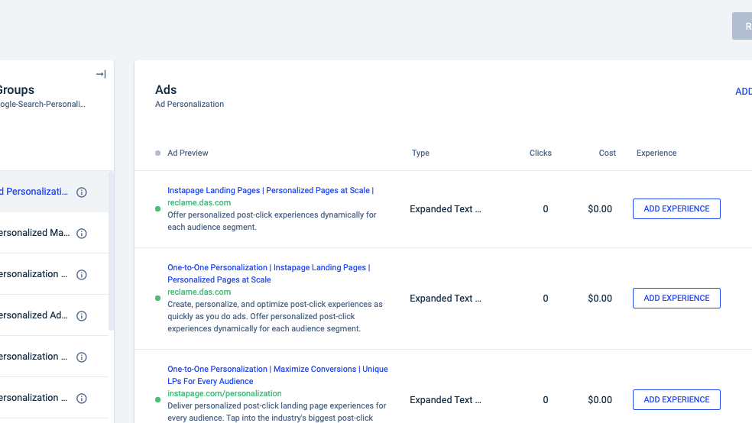The image size is (752, 423).
Task: Collapse the Ad Groups side panel
Action: (x=101, y=74)
